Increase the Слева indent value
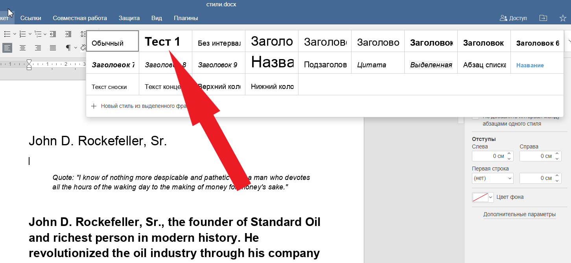 pos(509,154)
